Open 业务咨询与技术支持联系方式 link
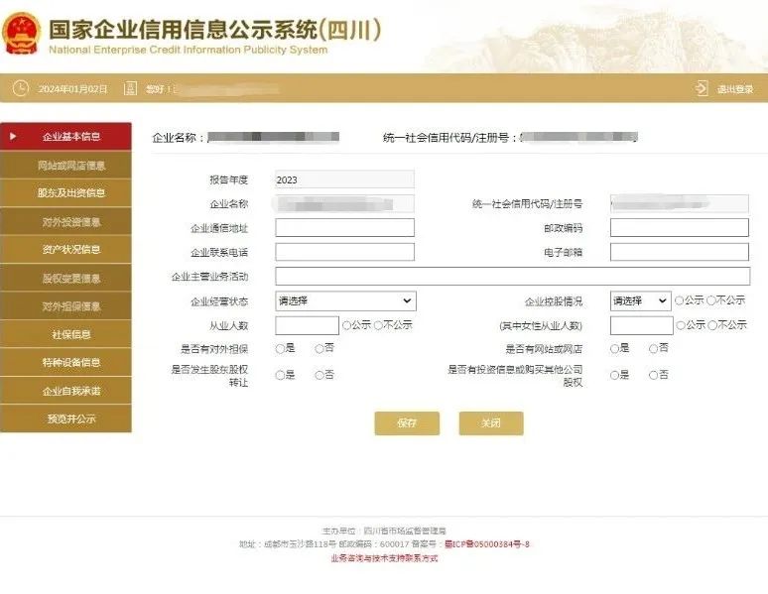 click(383, 558)
